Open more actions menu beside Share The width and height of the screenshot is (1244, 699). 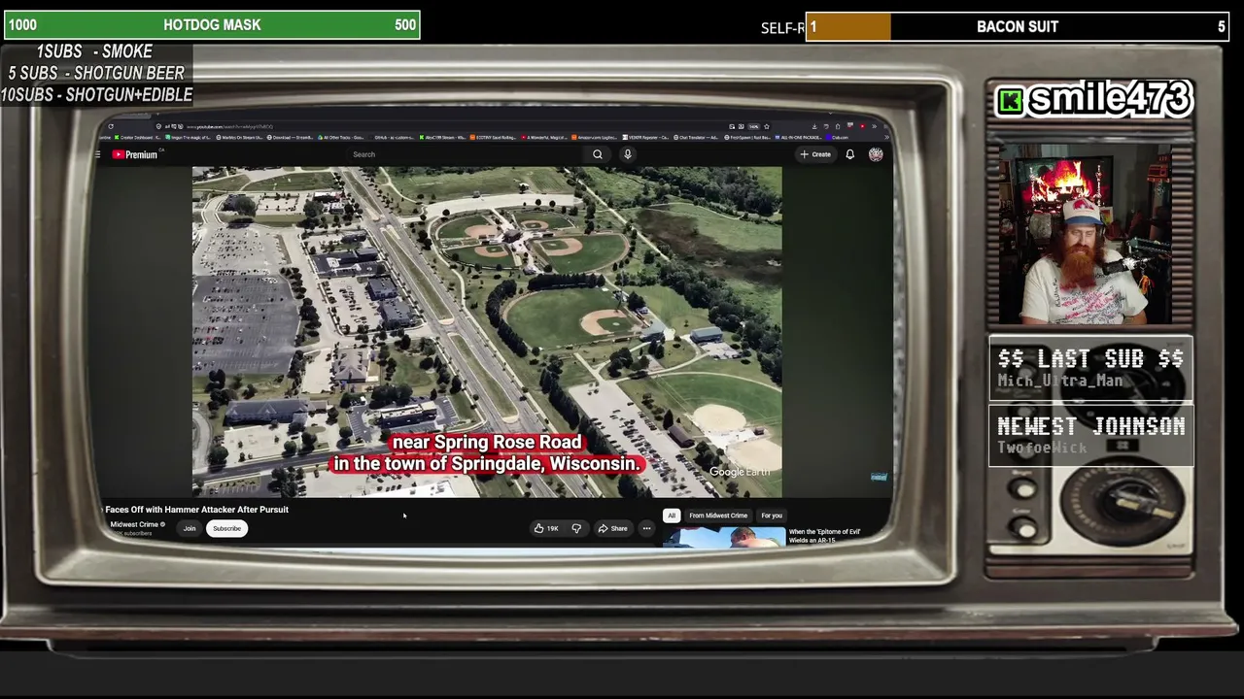tap(646, 528)
